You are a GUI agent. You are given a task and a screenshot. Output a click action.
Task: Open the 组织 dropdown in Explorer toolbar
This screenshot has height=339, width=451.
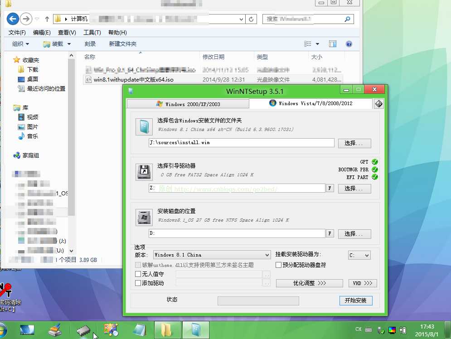point(21,44)
